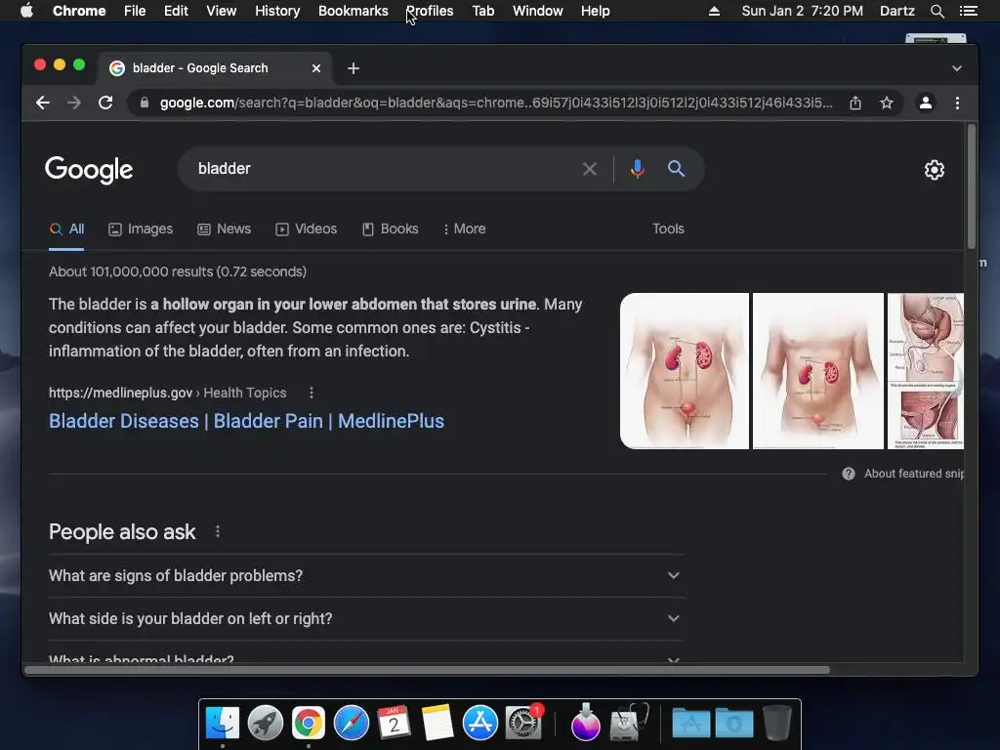This screenshot has height=750, width=1000.
Task: Open second torso kidney diagram thumbnail
Action: [x=818, y=371]
